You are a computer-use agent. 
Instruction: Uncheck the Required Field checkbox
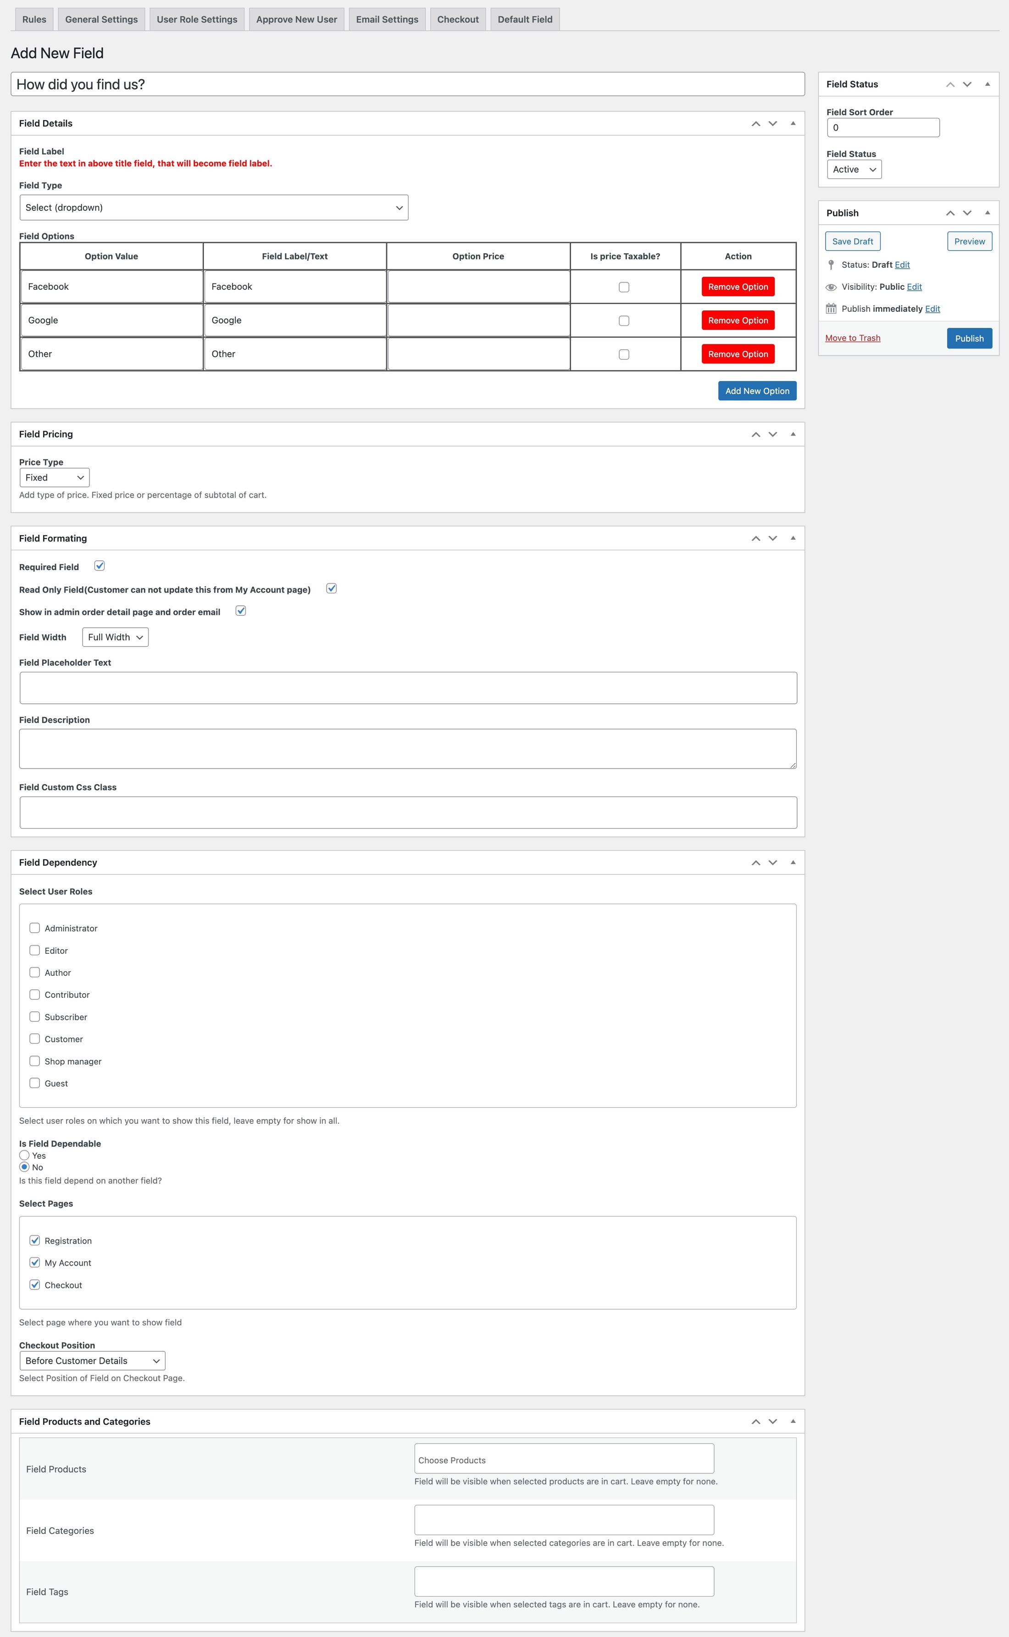coord(100,566)
